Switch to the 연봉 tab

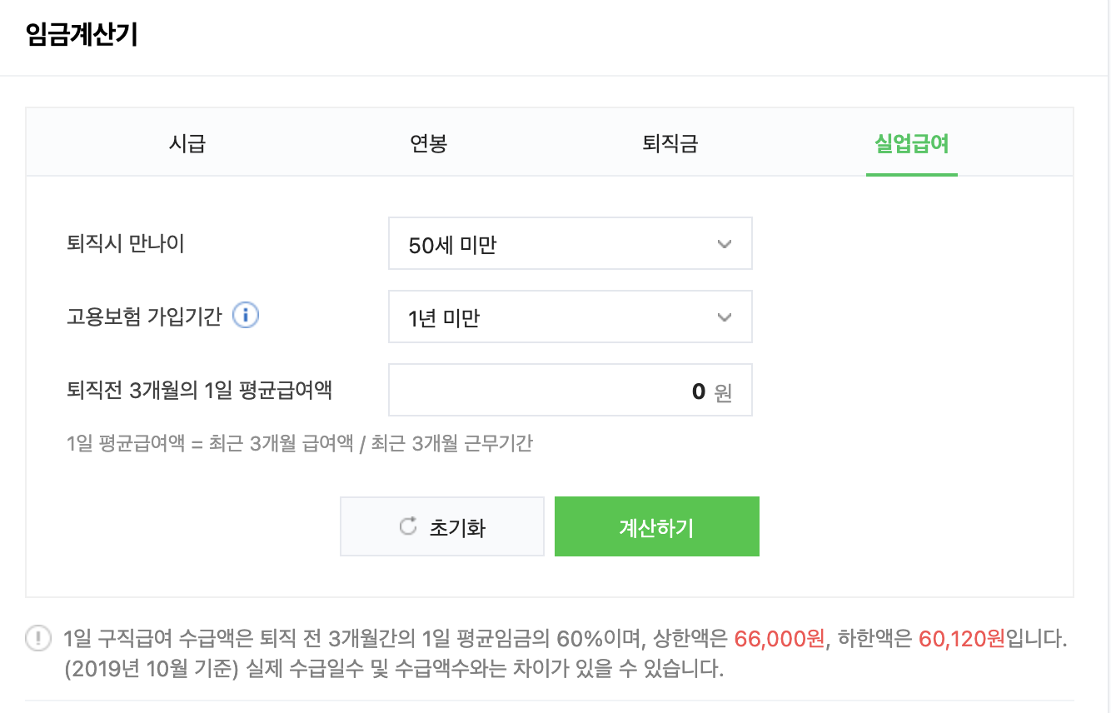[x=429, y=142]
